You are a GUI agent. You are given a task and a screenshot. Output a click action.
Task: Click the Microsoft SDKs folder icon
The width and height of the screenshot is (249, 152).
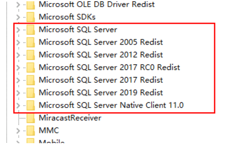point(31,17)
